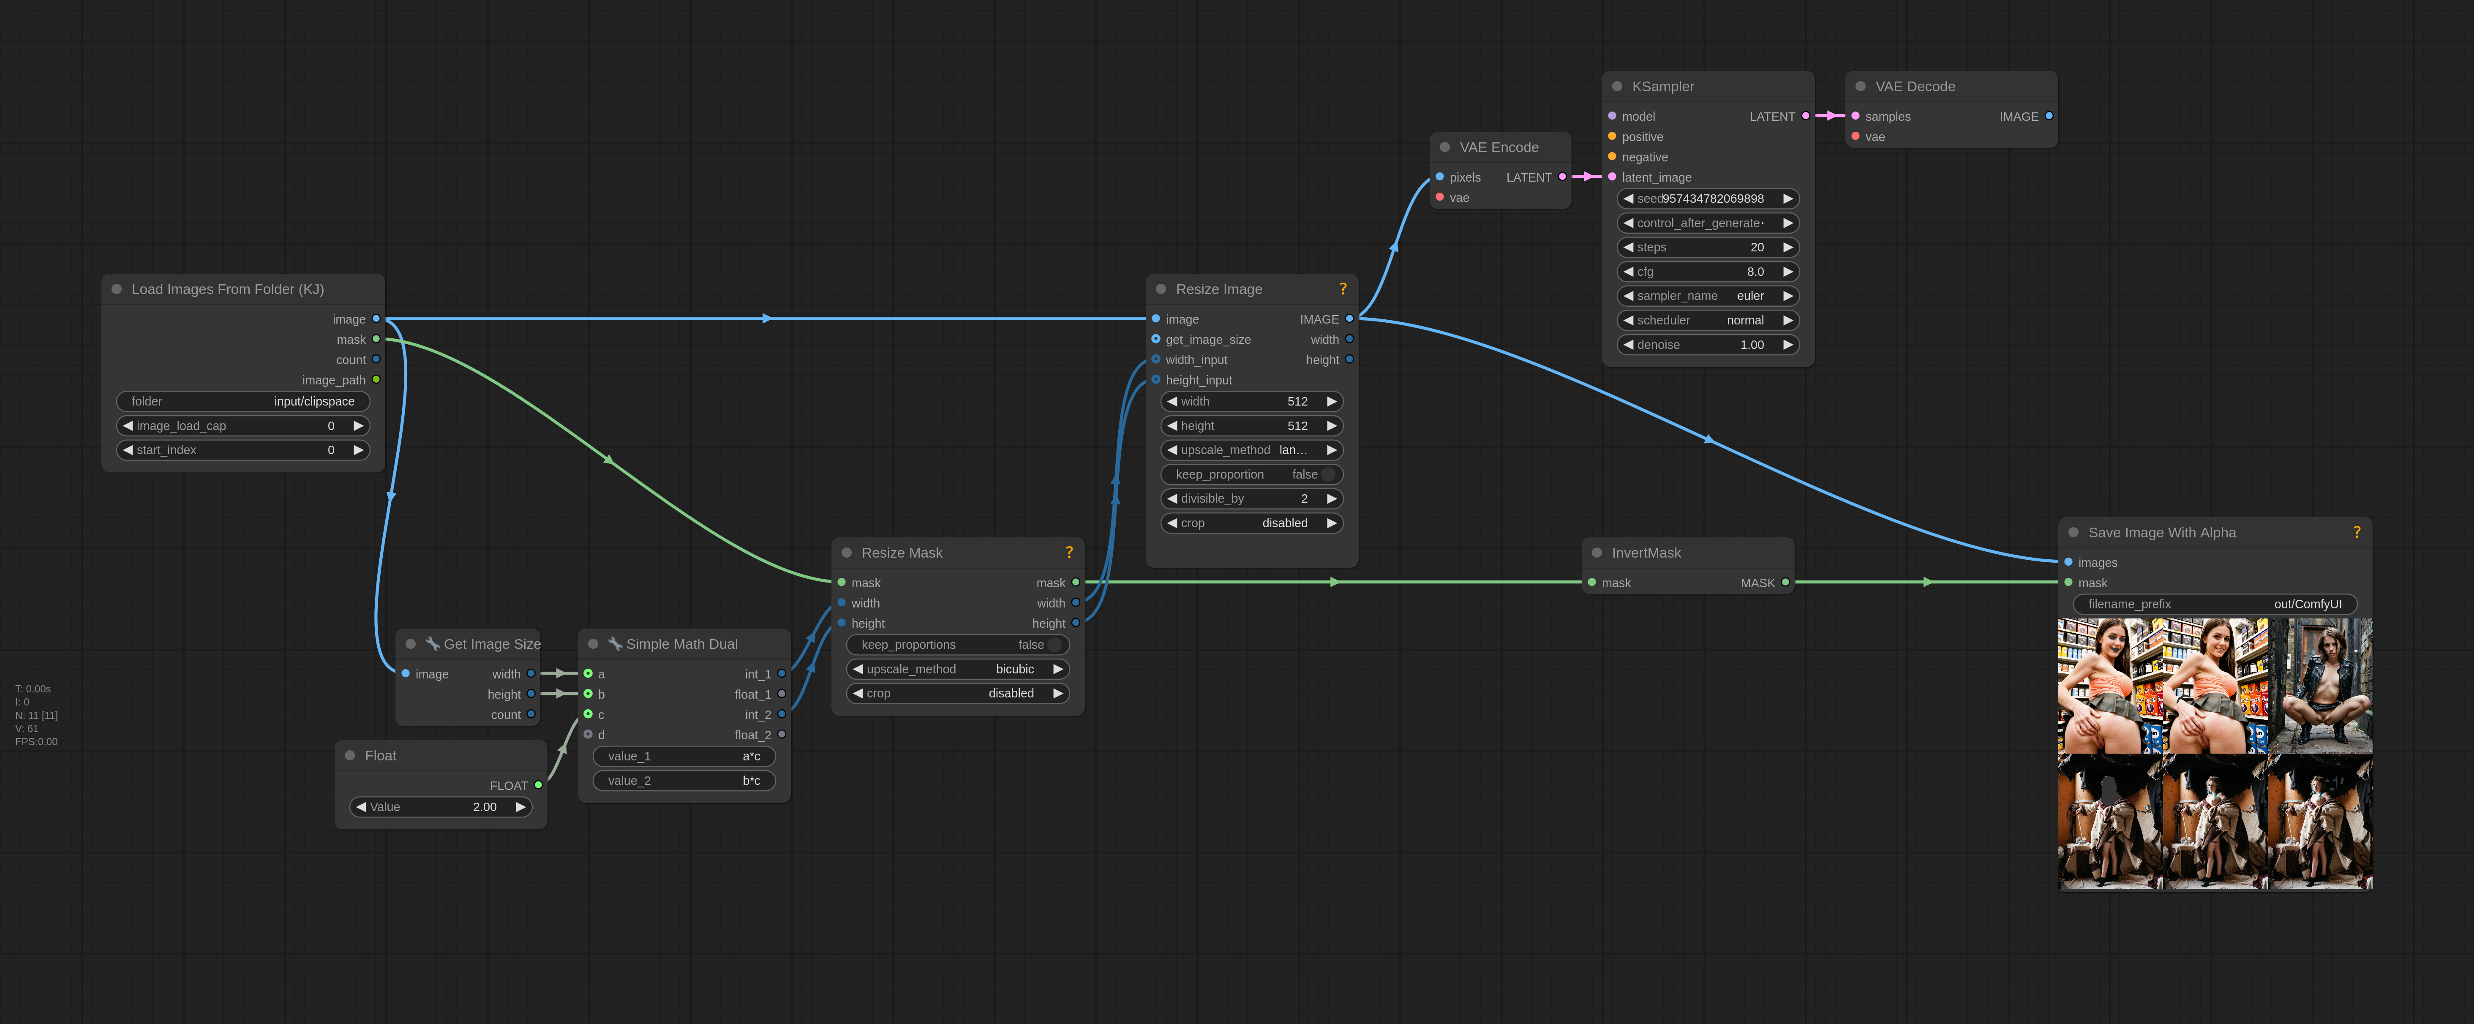Click the VAE Encode vae input socket
Screen dimensions: 2474x1024
click(1440, 197)
